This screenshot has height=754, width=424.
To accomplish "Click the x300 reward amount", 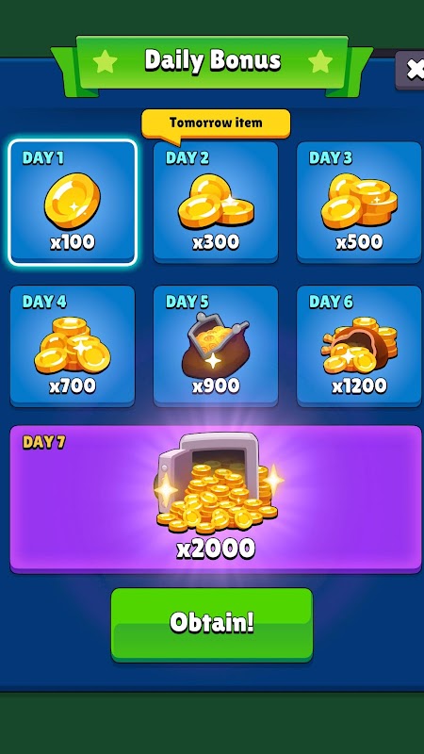I will 216,242.
